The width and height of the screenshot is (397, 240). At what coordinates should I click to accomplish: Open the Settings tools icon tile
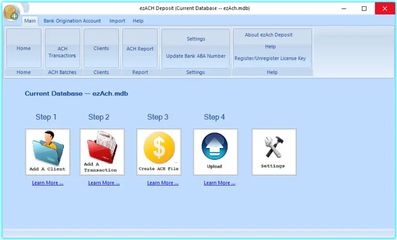(274, 152)
